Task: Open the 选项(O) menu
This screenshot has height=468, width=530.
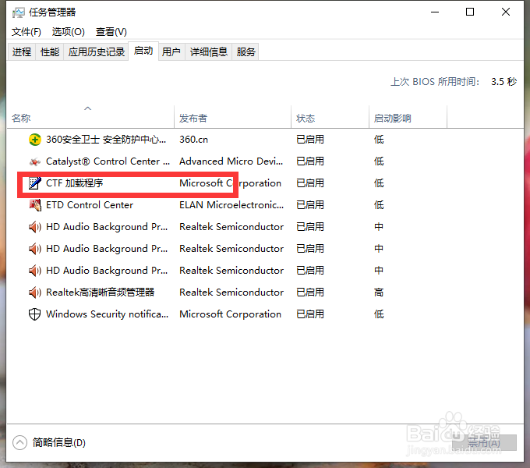Action: coord(69,32)
